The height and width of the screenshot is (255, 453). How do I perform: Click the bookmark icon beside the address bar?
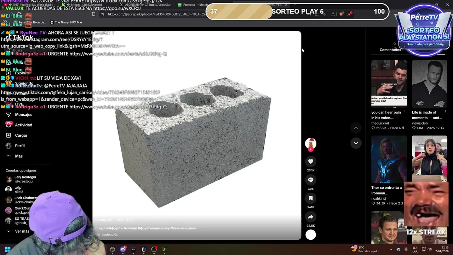[x=93, y=14]
